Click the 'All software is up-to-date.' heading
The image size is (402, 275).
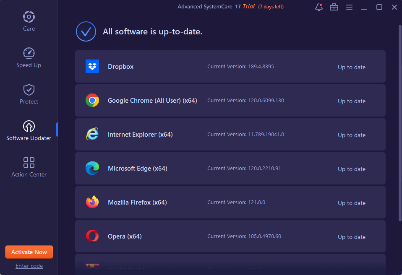153,31
